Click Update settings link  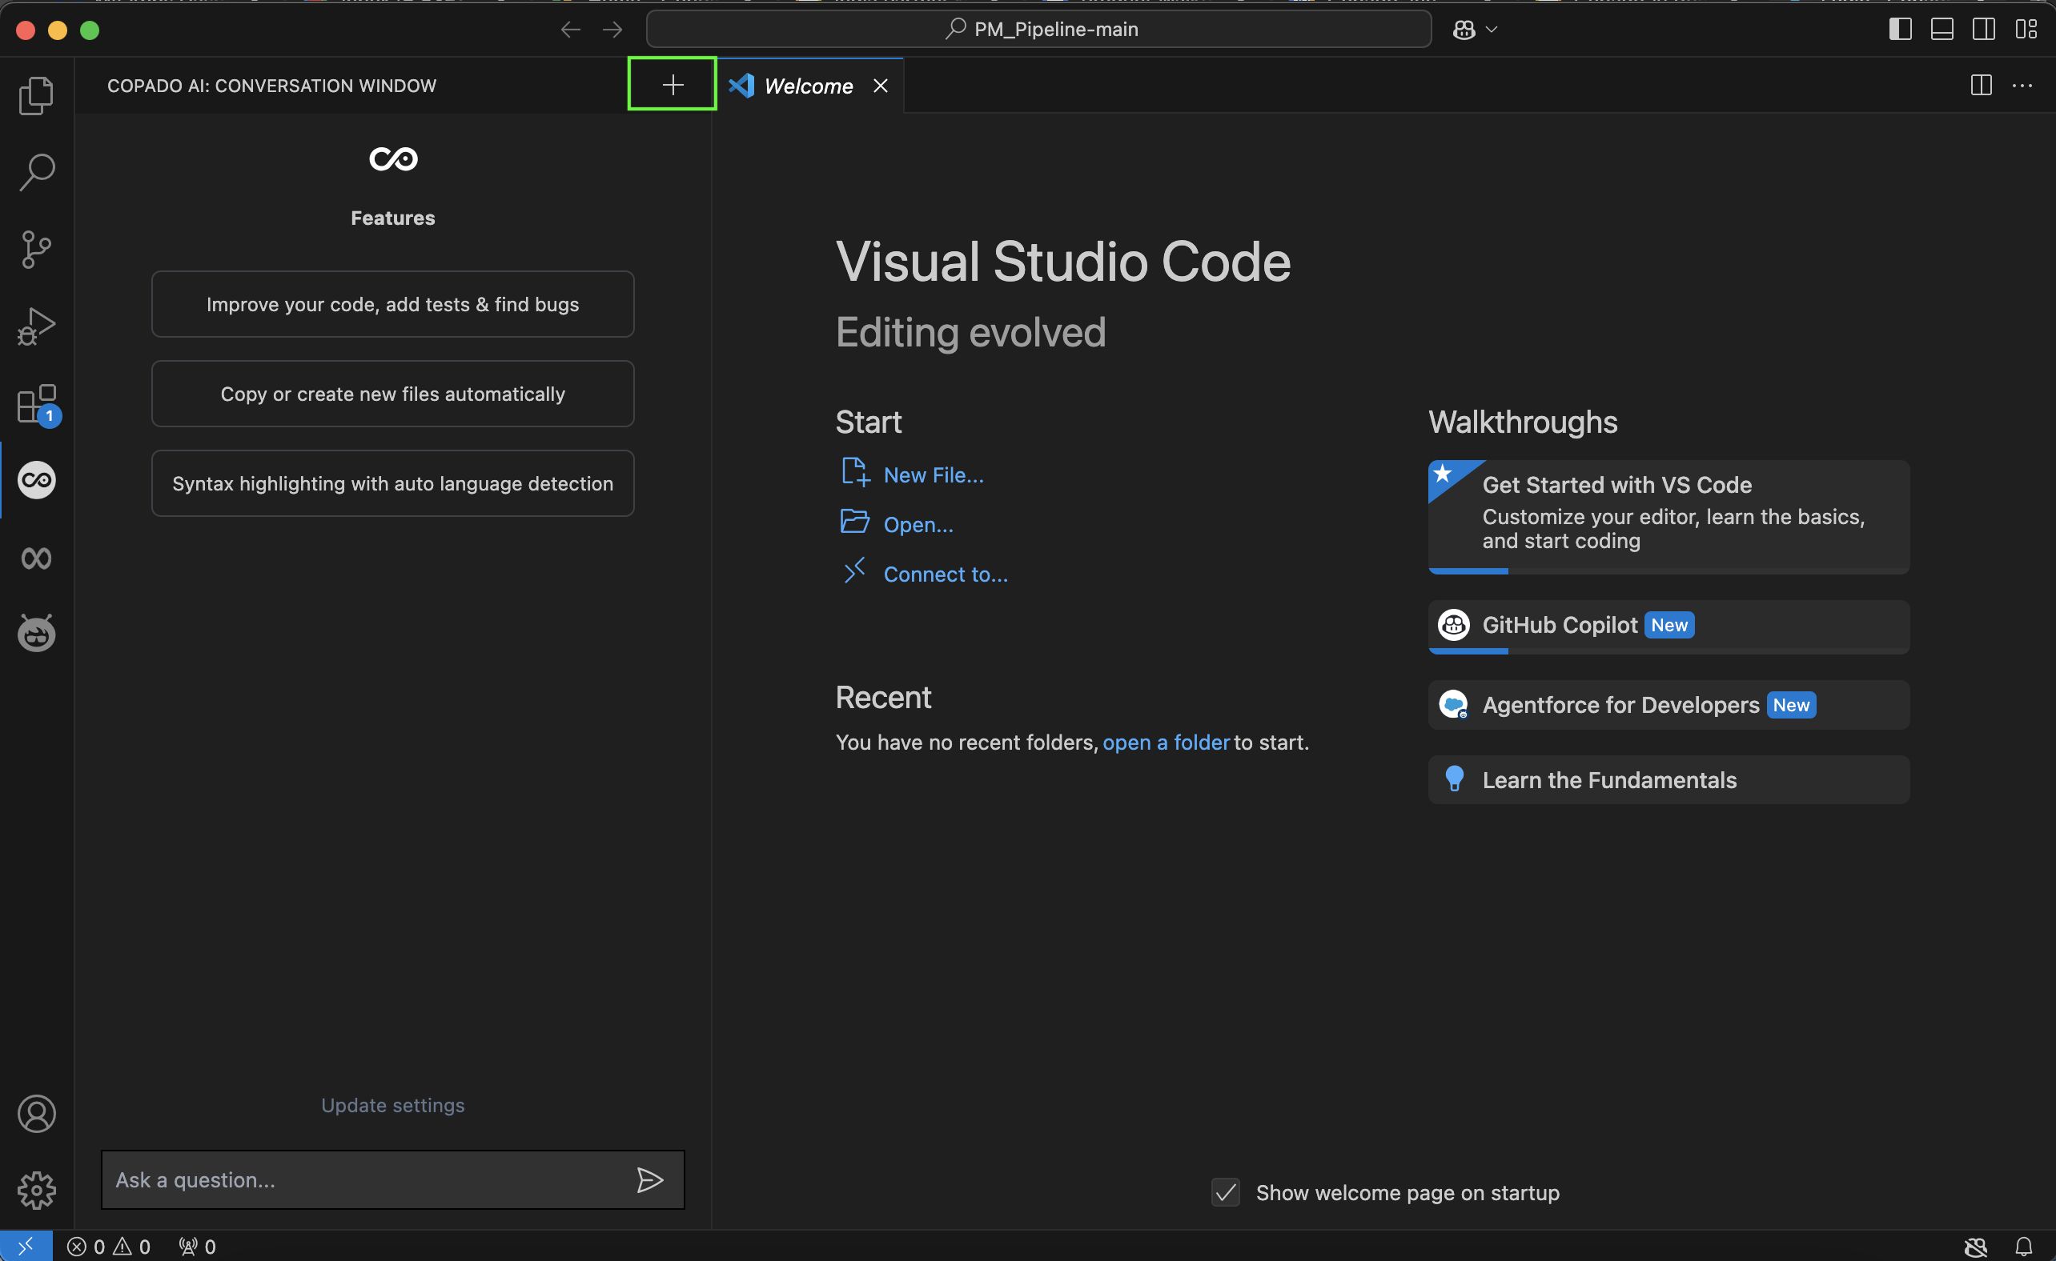[x=393, y=1105]
